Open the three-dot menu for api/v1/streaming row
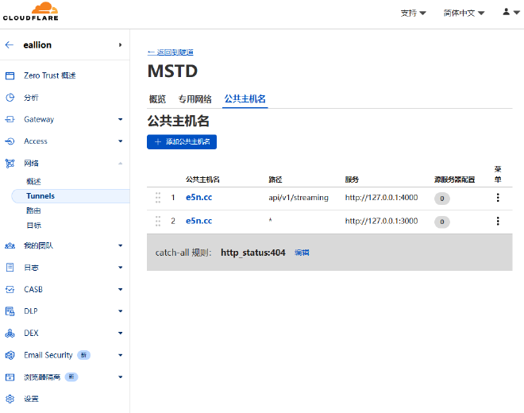 (498, 198)
